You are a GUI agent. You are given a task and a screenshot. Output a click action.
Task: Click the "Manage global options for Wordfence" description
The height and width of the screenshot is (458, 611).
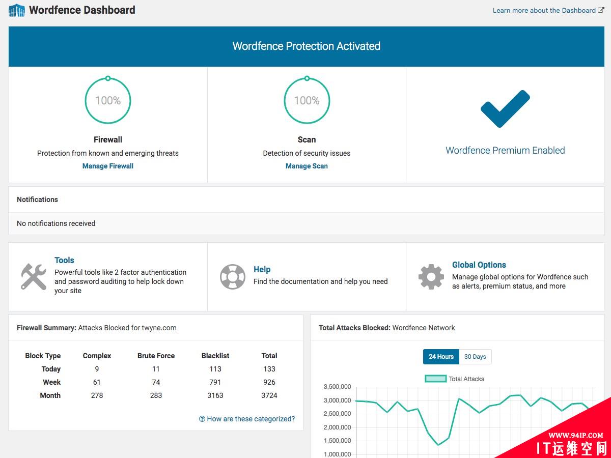coord(520,281)
